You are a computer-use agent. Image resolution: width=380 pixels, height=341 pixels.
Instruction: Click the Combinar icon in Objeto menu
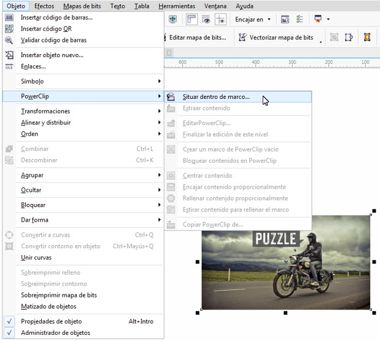[9, 149]
